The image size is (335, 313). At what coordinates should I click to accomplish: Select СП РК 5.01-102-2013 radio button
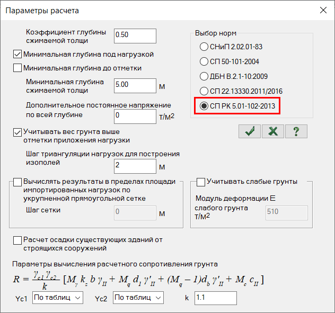204,105
